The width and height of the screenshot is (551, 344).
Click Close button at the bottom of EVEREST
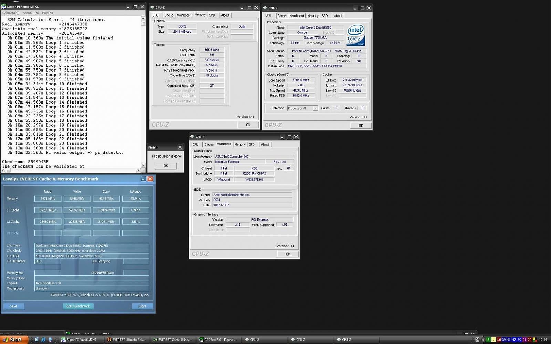[143, 306]
